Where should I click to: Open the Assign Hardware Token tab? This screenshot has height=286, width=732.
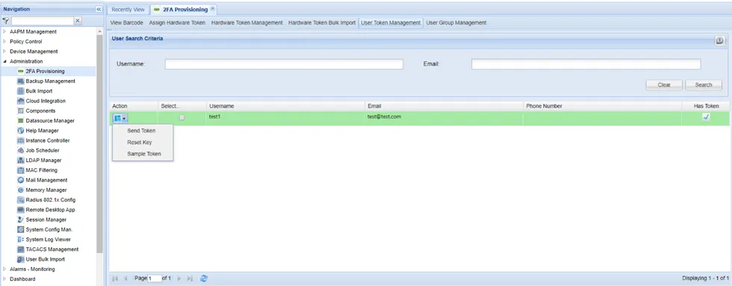point(177,22)
